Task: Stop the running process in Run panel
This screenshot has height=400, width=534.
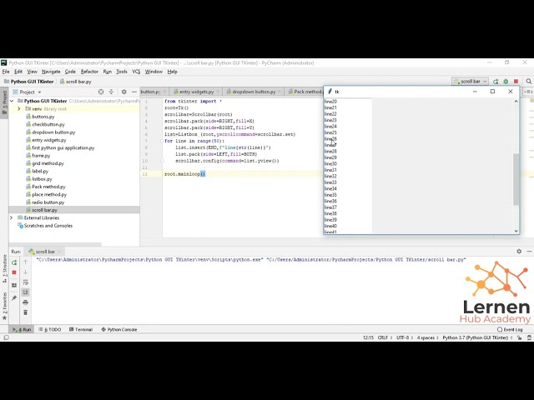Action: [x=14, y=272]
